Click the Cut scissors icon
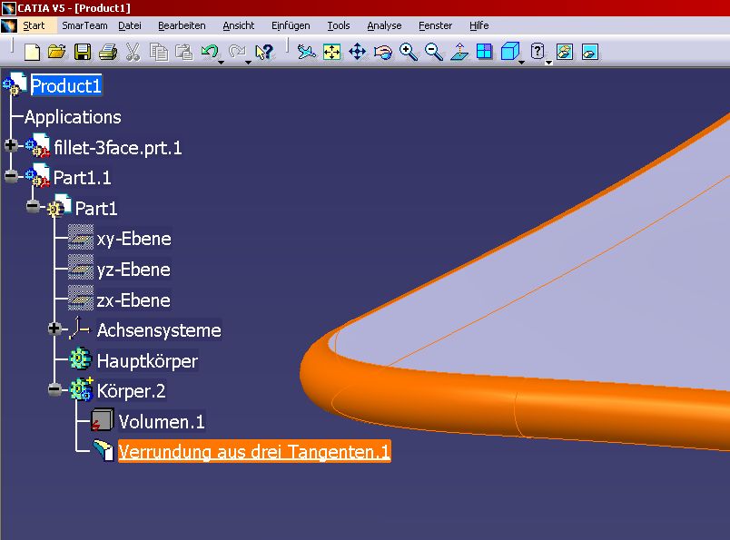Image resolution: width=730 pixels, height=540 pixels. click(133, 52)
